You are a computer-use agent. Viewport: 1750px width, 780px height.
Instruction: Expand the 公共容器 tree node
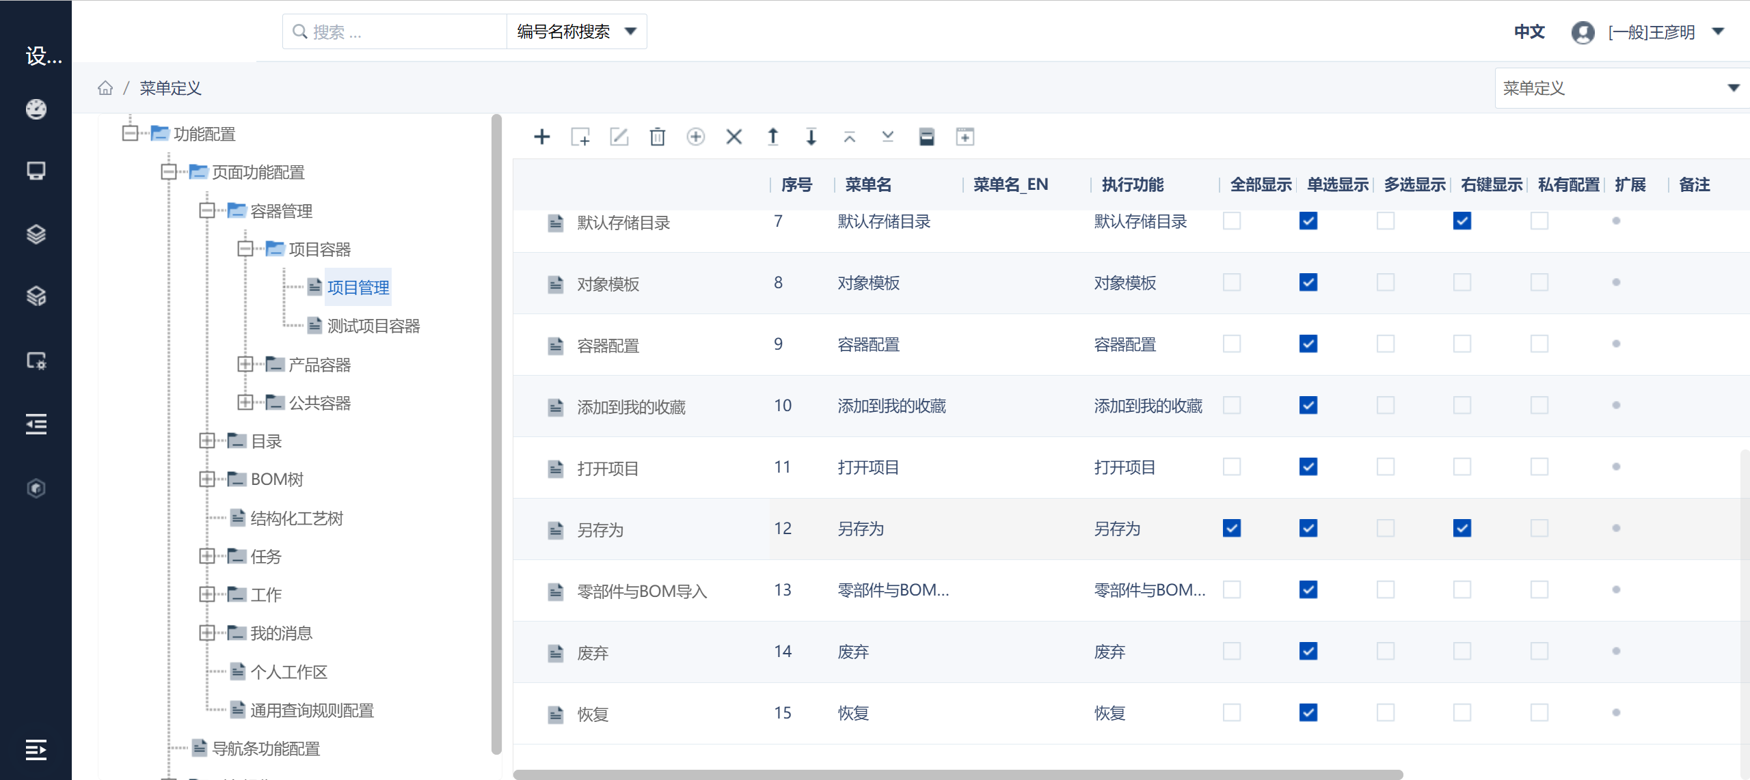click(245, 402)
